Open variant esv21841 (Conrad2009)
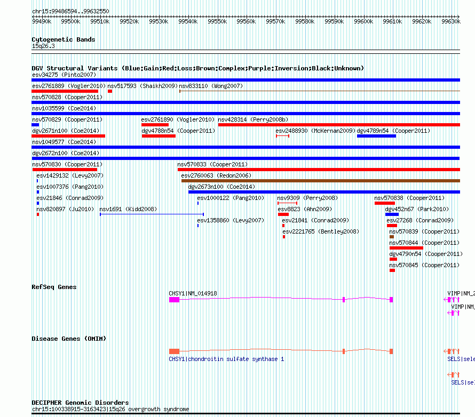The width and height of the screenshot is (475, 417). pyautogui.click(x=315, y=220)
